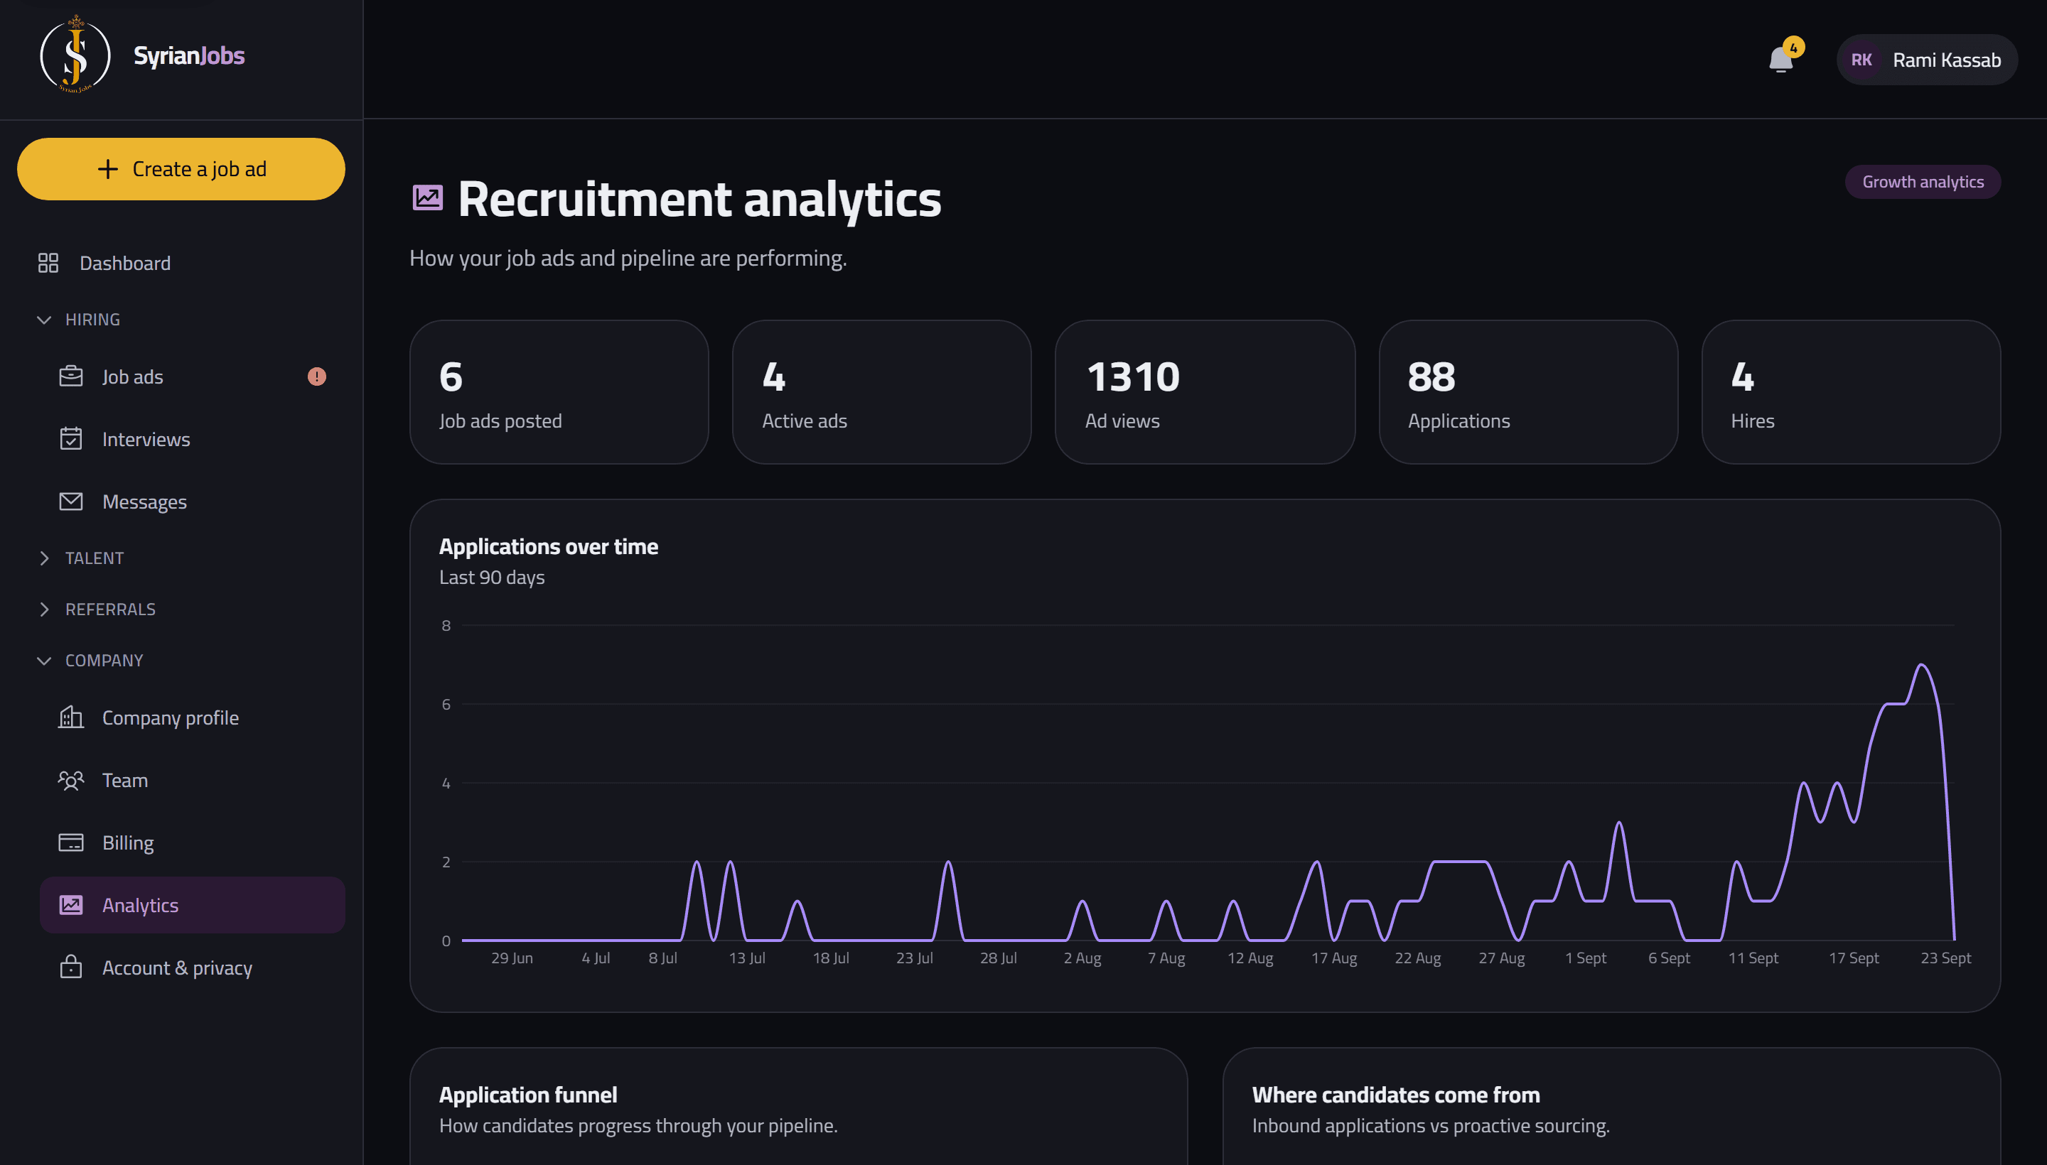Click the RK avatar initials
This screenshot has width=2047, height=1165.
coord(1861,60)
